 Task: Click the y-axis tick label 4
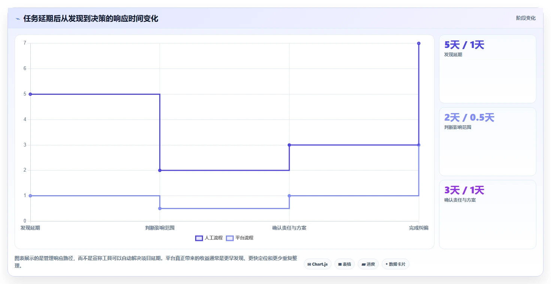(x=25, y=120)
